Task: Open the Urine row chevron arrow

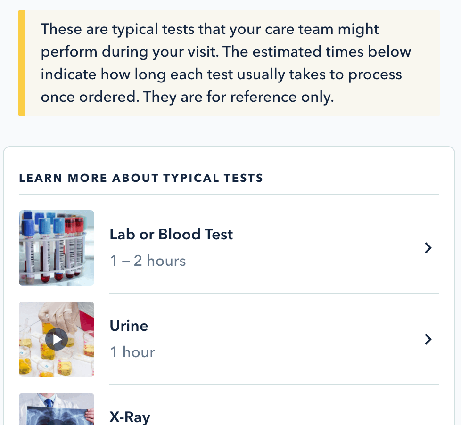Action: coord(428,339)
